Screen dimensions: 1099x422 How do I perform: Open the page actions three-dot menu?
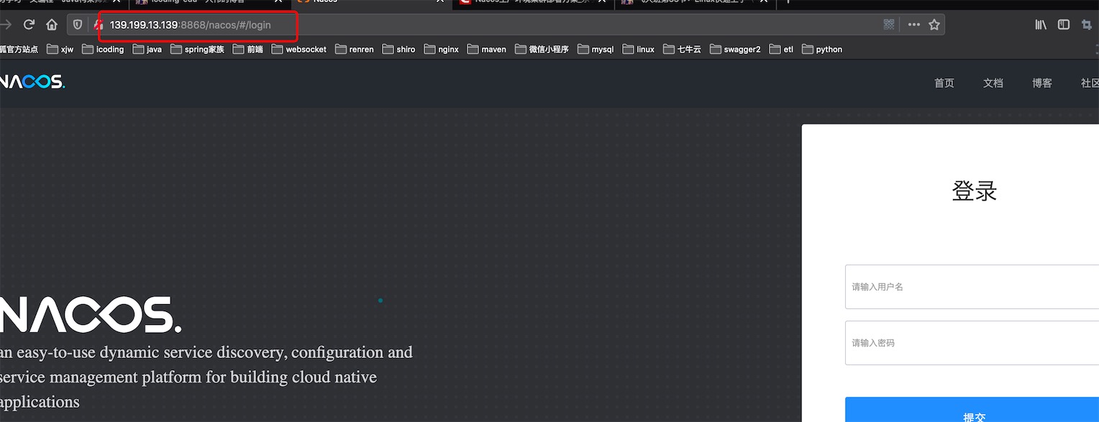[913, 24]
